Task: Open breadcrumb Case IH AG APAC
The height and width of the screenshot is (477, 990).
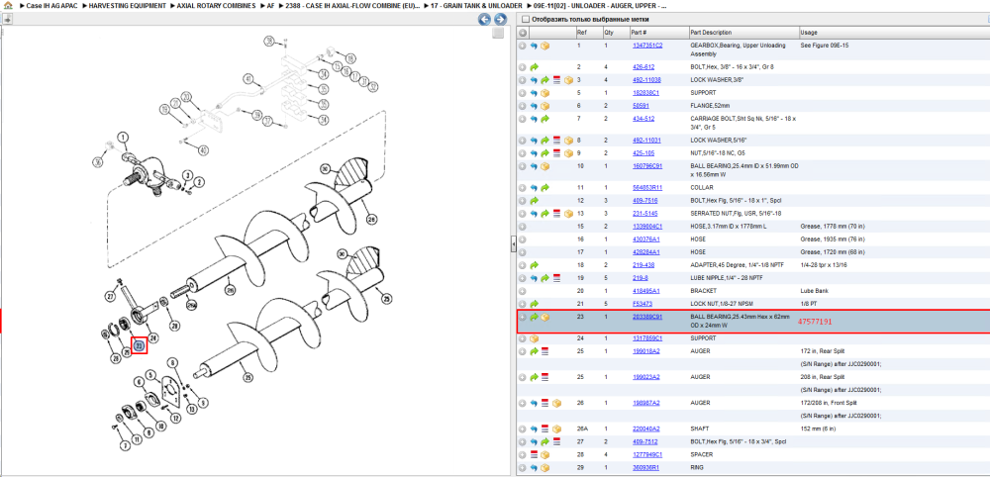Action: click(52, 5)
